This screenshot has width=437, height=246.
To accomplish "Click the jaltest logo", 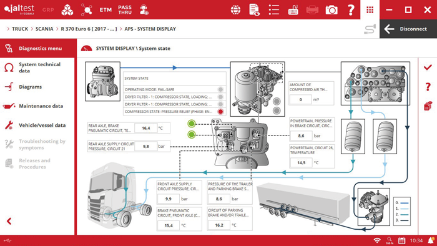I will pyautogui.click(x=19, y=9).
